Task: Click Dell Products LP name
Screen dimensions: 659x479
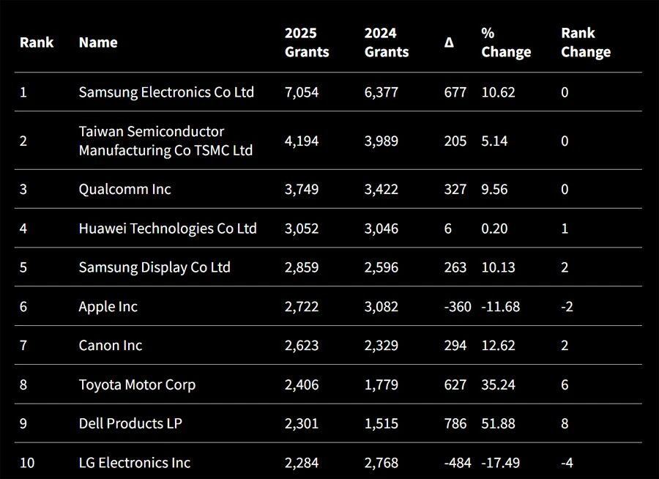Action: (130, 423)
